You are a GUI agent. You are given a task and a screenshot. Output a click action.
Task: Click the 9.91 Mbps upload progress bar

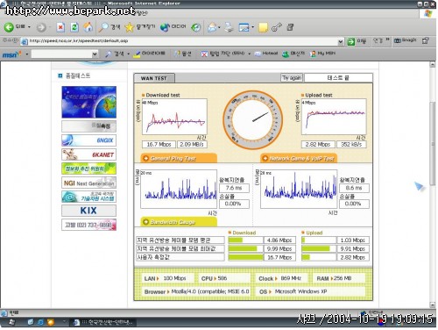tap(319, 249)
